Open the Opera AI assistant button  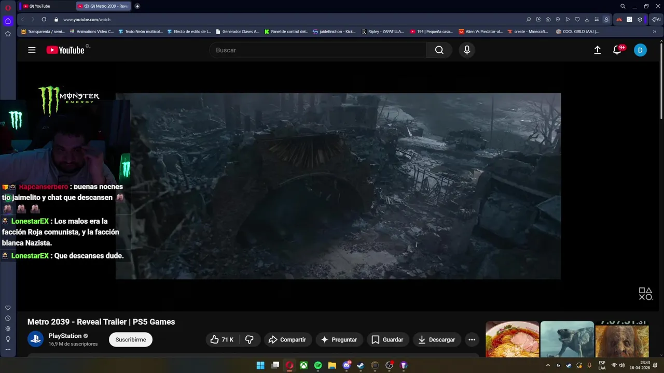(x=656, y=20)
